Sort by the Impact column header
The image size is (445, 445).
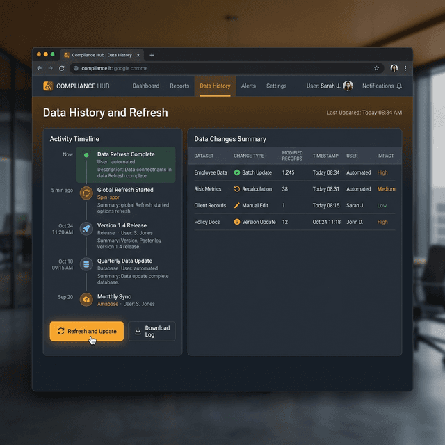click(384, 156)
